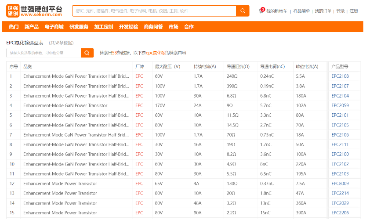The image size is (366, 220).
Task: Open product link EPC8009
Action: pyautogui.click(x=340, y=184)
